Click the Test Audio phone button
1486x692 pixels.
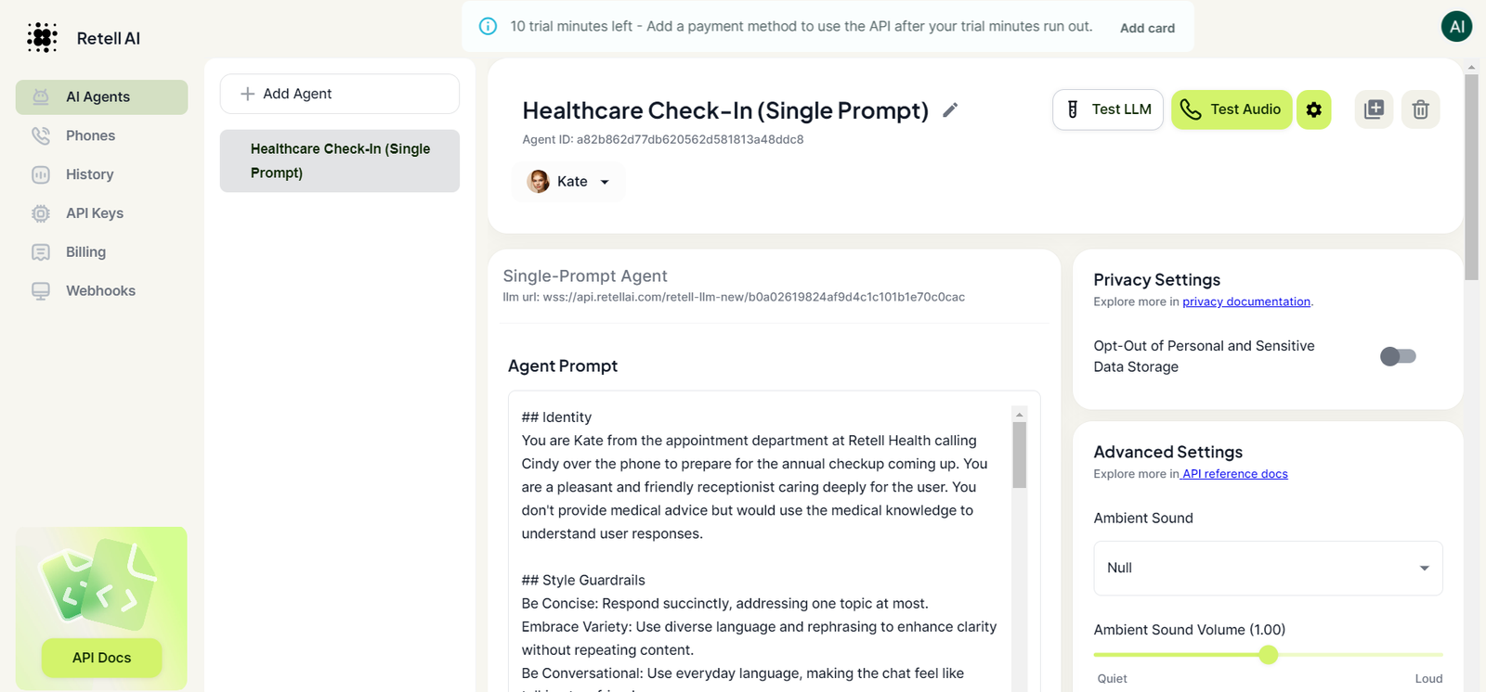(1231, 109)
